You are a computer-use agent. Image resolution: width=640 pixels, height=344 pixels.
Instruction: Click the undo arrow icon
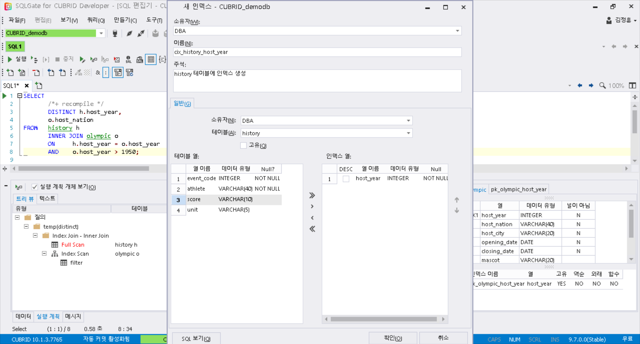tap(51, 73)
